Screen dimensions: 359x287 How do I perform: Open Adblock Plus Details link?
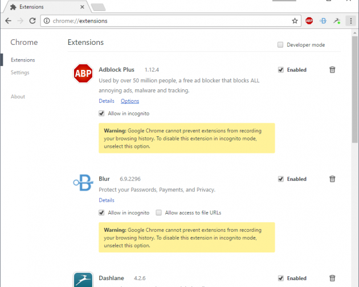[x=107, y=101]
